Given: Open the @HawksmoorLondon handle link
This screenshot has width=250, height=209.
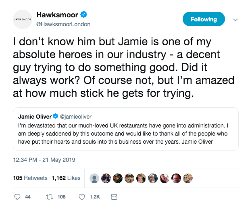Looking at the screenshot, I should (x=63, y=24).
